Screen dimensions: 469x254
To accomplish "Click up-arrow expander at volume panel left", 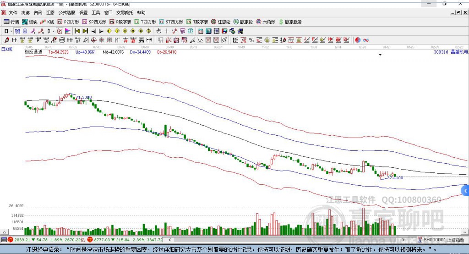I will point(4,232).
